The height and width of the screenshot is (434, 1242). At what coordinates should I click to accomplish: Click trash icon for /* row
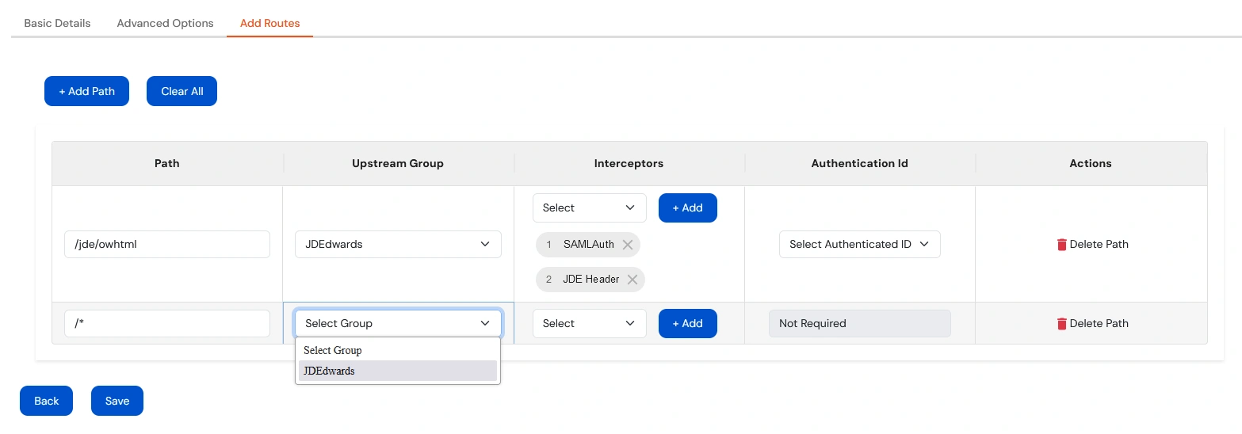tap(1062, 324)
